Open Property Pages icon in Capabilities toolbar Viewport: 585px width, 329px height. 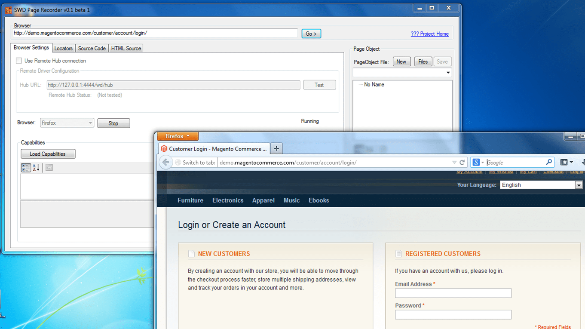pyautogui.click(x=49, y=168)
